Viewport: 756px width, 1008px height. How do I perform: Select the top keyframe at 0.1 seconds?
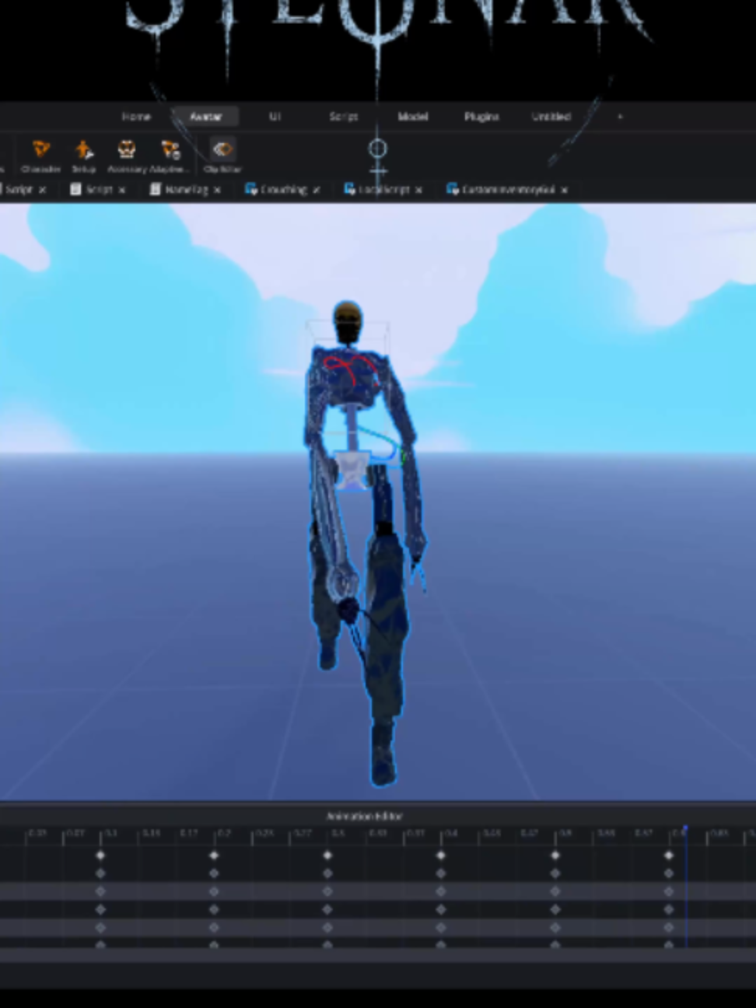pyautogui.click(x=100, y=855)
